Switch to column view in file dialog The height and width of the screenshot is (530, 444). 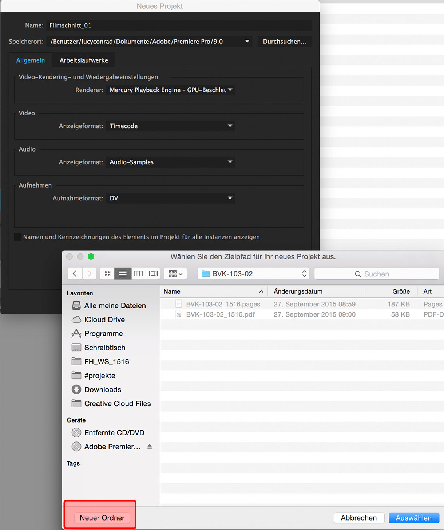click(138, 274)
